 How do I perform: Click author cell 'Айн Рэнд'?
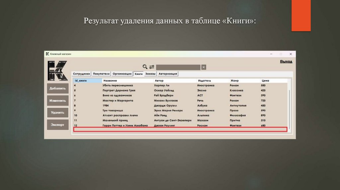click(x=160, y=116)
